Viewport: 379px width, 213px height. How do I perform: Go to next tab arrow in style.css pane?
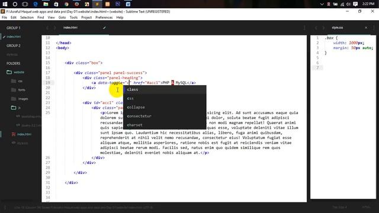coord(323,28)
